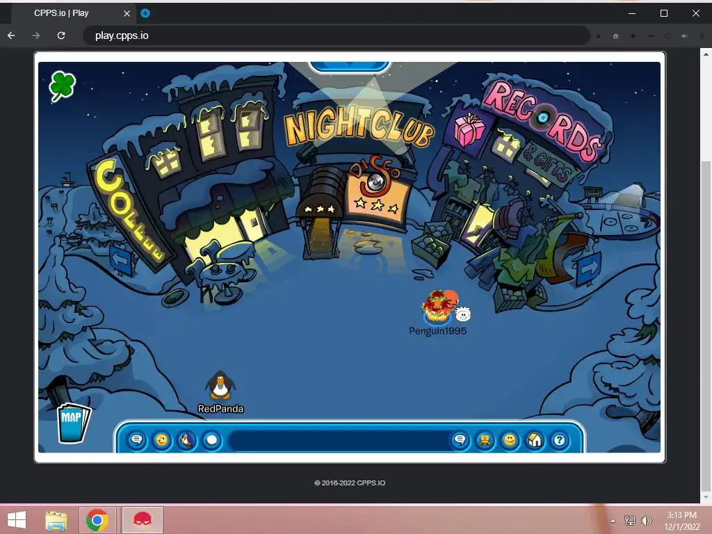Zoom out with the minus toolbar icon
This screenshot has height=534, width=712.
(651, 36)
